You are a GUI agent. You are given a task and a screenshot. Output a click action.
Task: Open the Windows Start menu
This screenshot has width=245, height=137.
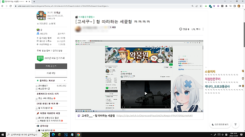3,134
